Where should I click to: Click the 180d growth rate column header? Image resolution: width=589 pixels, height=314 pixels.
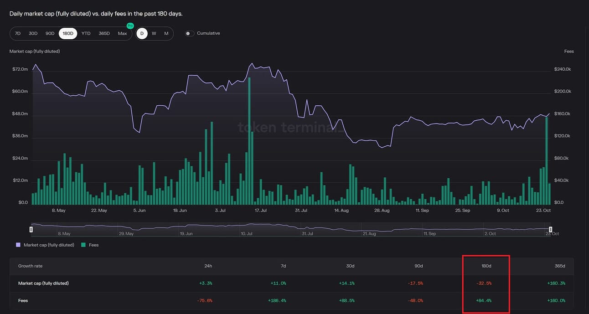487,266
